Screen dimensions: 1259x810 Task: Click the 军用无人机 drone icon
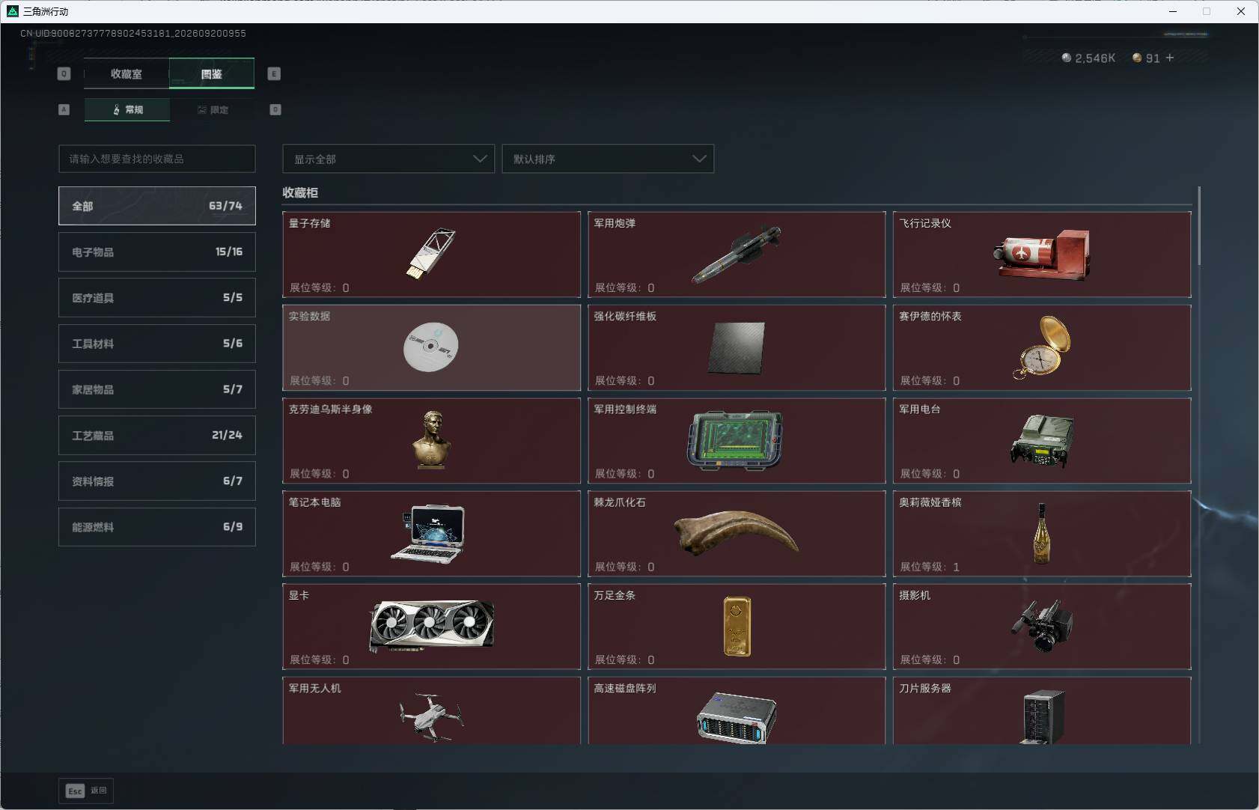coord(431,717)
